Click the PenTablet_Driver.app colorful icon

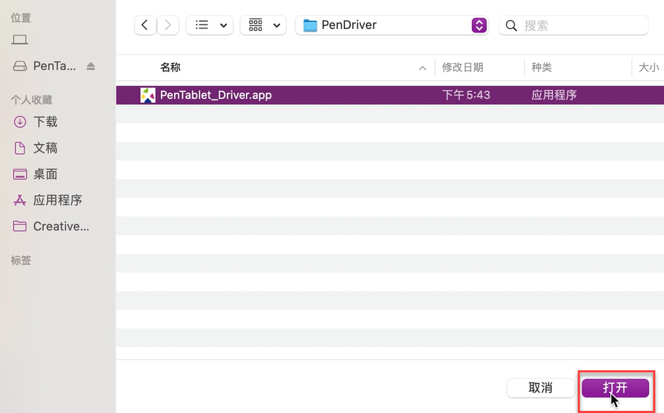(x=148, y=95)
